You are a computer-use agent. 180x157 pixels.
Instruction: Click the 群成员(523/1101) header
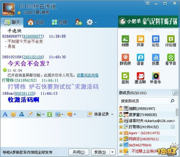(133, 93)
